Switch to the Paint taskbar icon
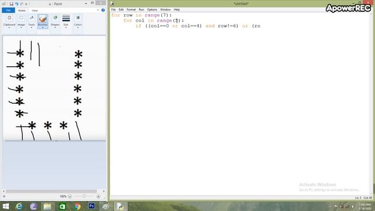The image size is (375, 211). click(x=105, y=206)
